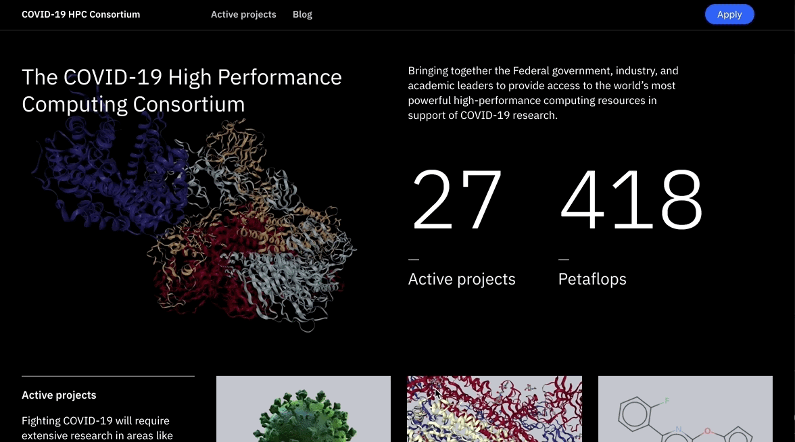Click the COVID-19 HPC Consortium site title
795x442 pixels.
pos(80,14)
